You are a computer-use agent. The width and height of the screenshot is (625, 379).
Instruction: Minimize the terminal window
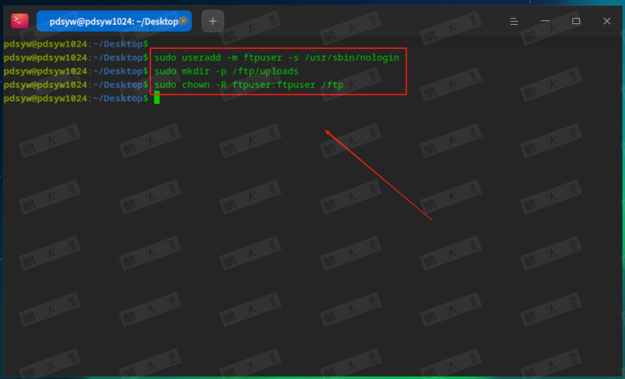click(x=545, y=21)
